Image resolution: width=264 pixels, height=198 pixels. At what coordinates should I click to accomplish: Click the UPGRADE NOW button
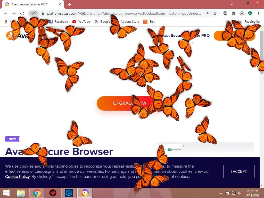[x=130, y=103]
